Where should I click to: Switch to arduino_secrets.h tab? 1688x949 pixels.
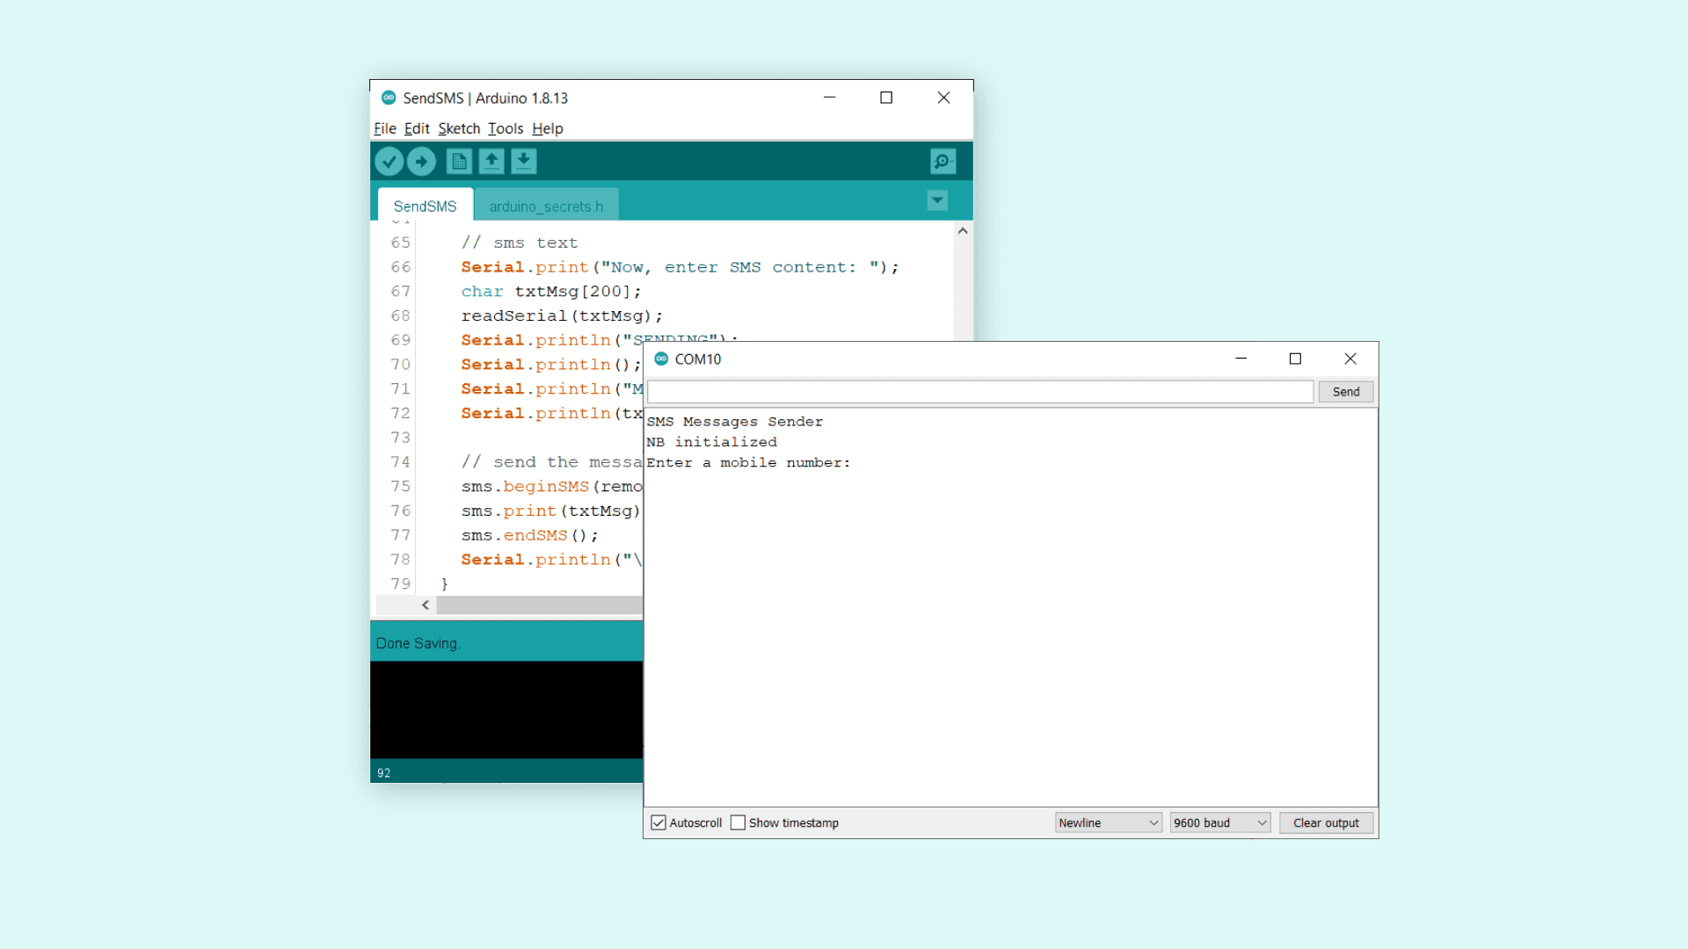click(546, 206)
